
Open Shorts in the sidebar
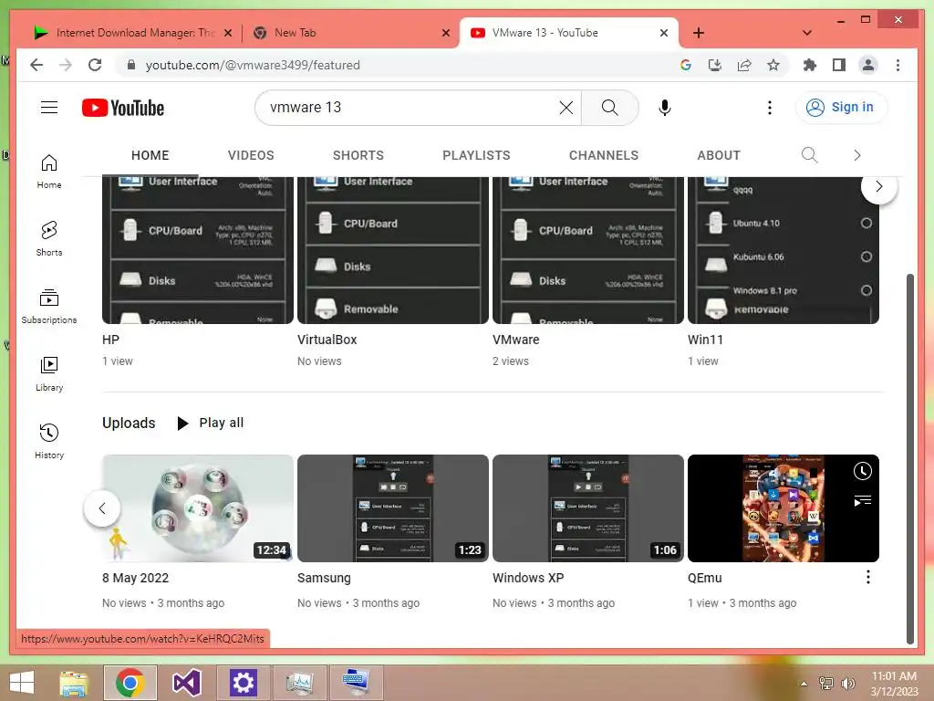point(49,238)
